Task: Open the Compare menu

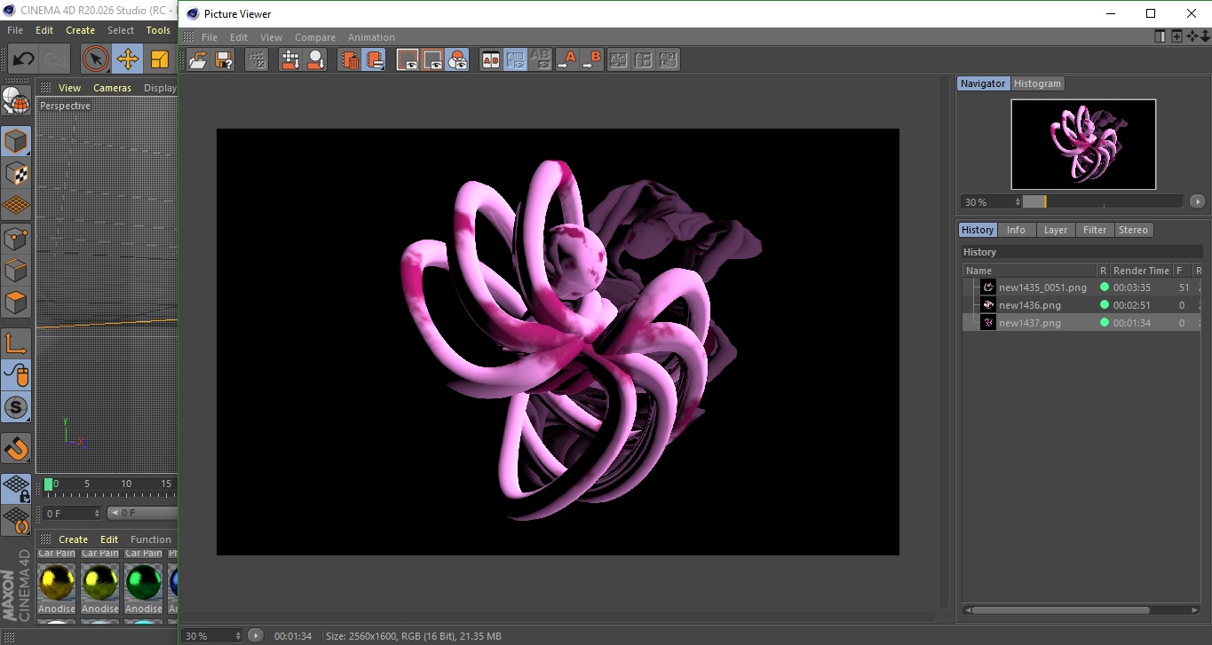Action: pyautogui.click(x=314, y=37)
